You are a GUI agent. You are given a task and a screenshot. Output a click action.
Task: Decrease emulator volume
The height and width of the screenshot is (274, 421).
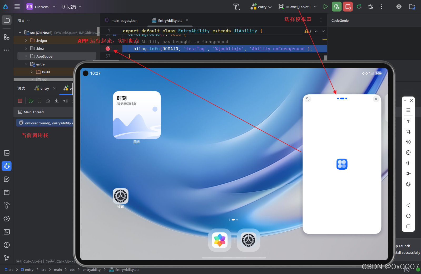click(x=408, y=174)
